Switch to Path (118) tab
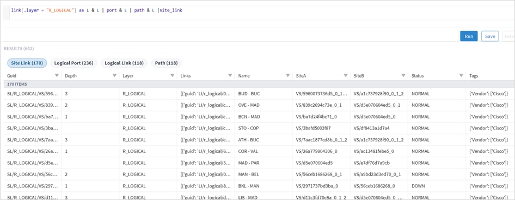515x200 pixels. point(166,63)
